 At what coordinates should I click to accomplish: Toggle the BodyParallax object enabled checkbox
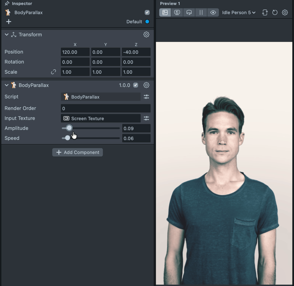pyautogui.click(x=147, y=13)
